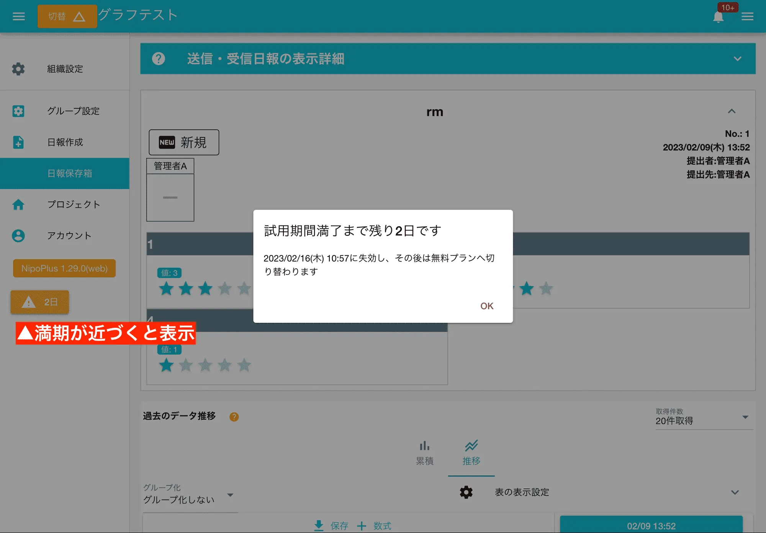Click the 切替 button in the header
This screenshot has height=533, width=766.
(67, 16)
